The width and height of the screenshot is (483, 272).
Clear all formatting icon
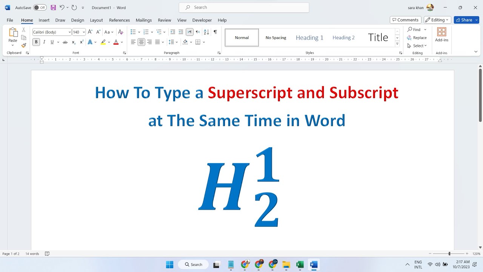point(121,32)
